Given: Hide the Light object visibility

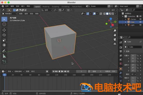Looking at the screenshot, I should (140, 25).
